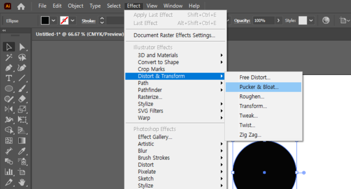Select the Line Segment tool
The width and height of the screenshot is (351, 189).
click(x=22, y=78)
